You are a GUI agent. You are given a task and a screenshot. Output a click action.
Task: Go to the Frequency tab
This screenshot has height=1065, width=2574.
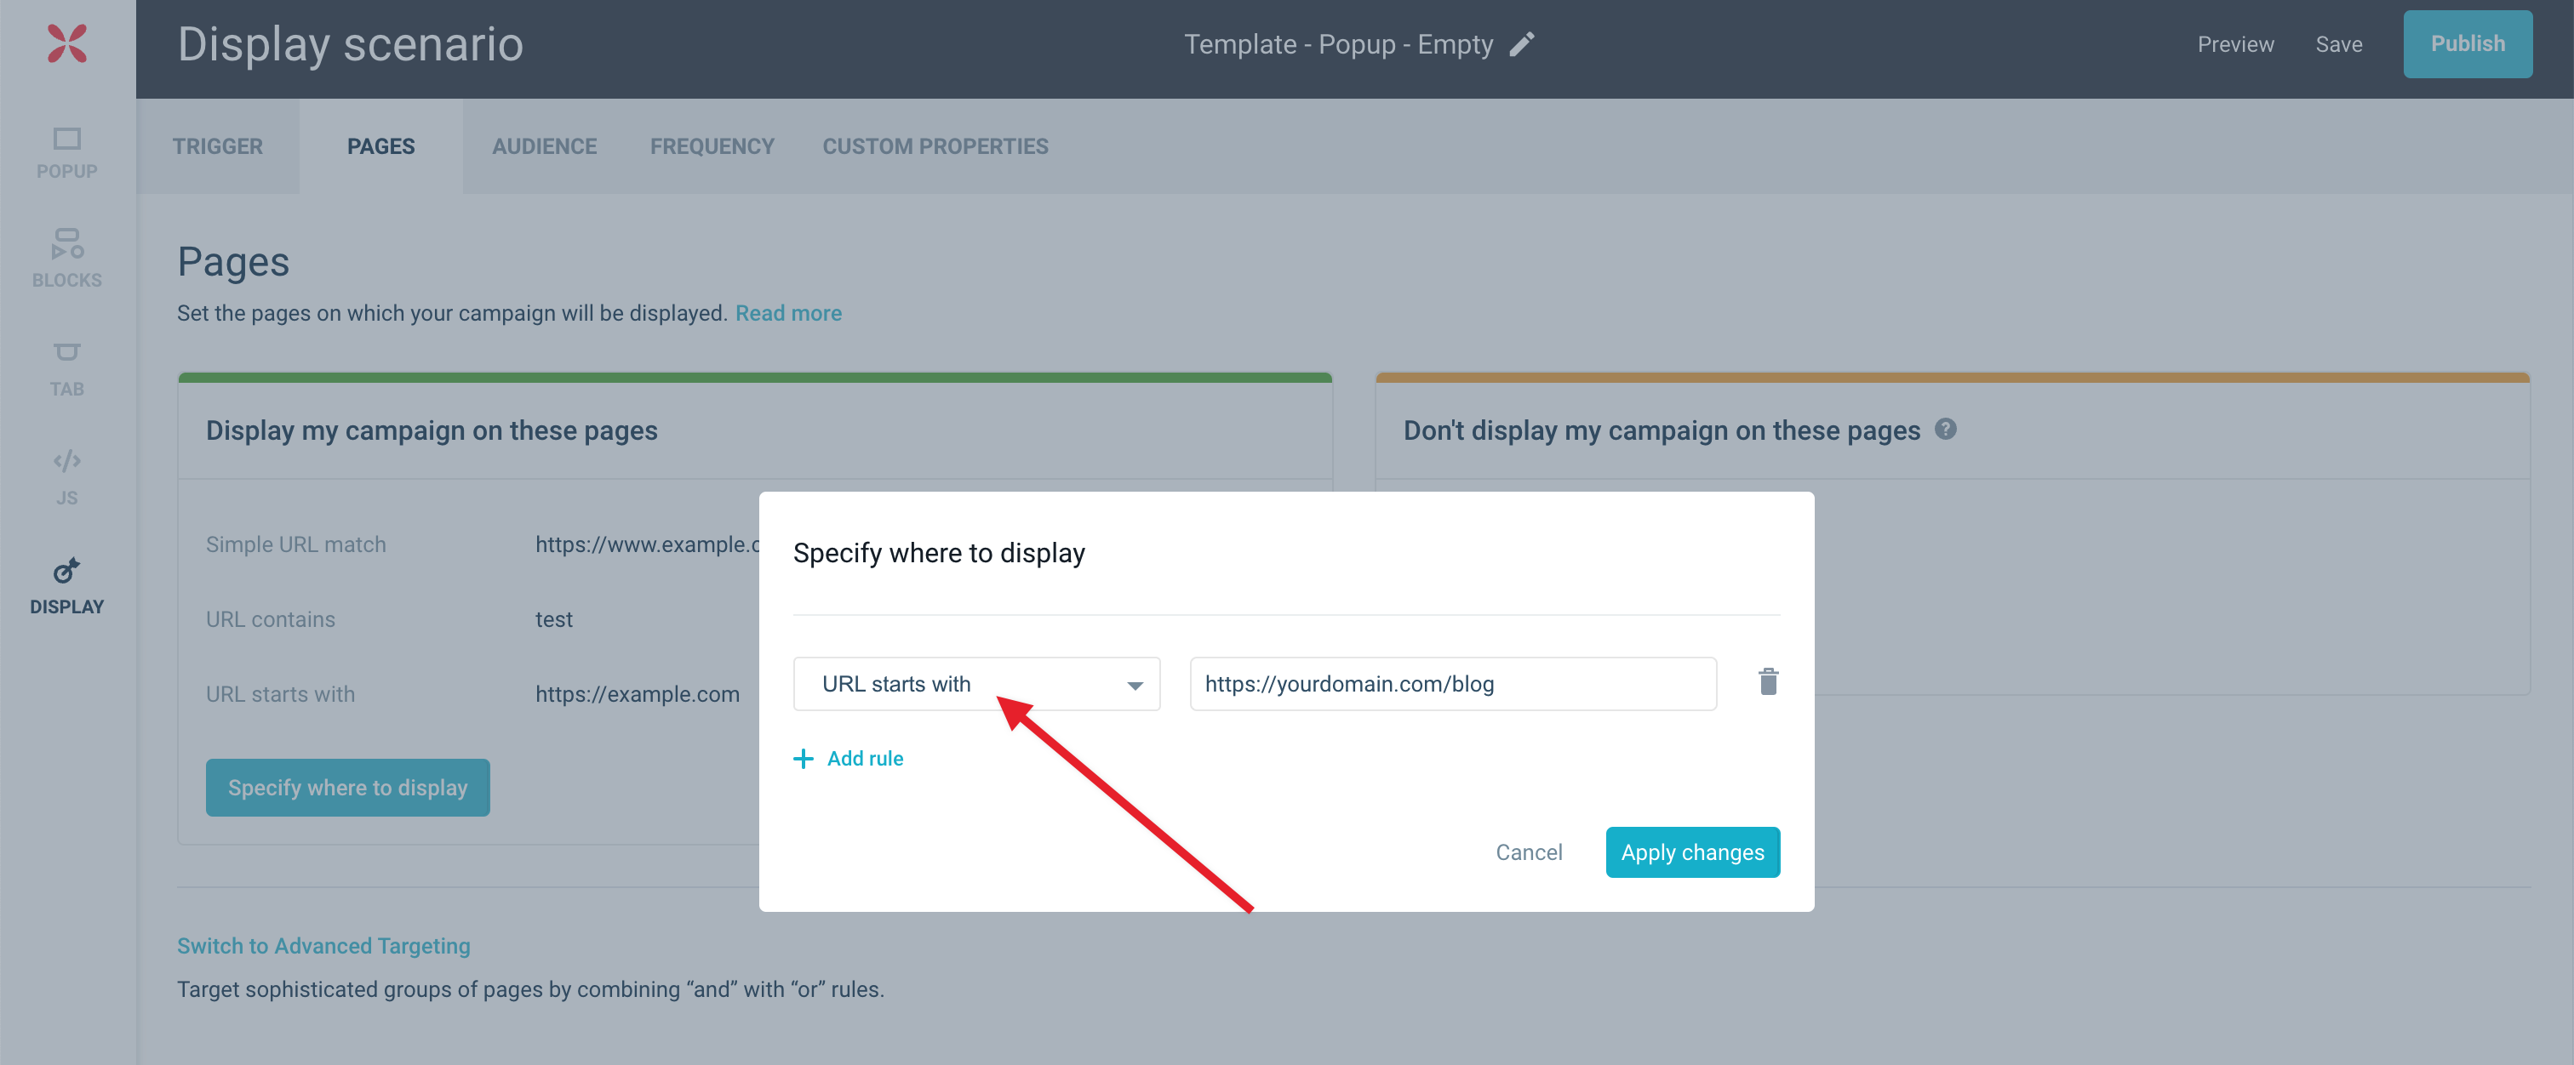coord(712,146)
